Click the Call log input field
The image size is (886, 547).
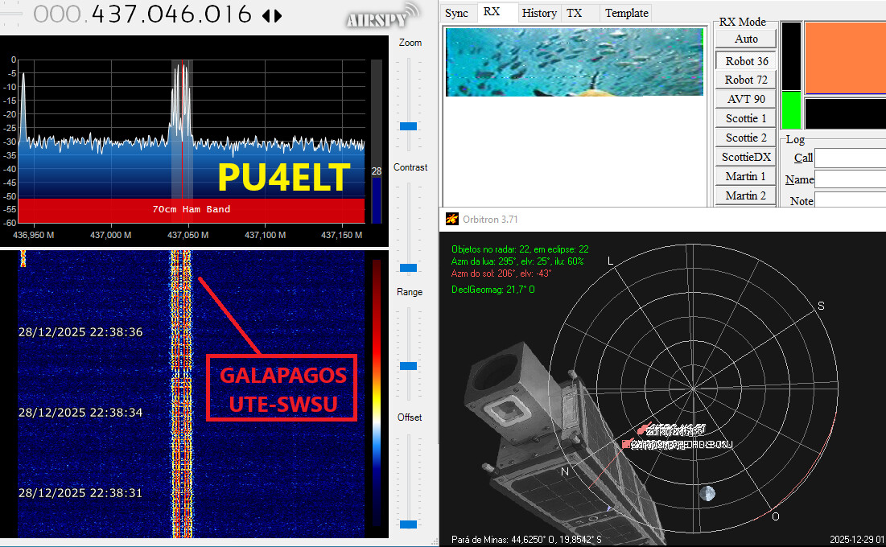(850, 158)
